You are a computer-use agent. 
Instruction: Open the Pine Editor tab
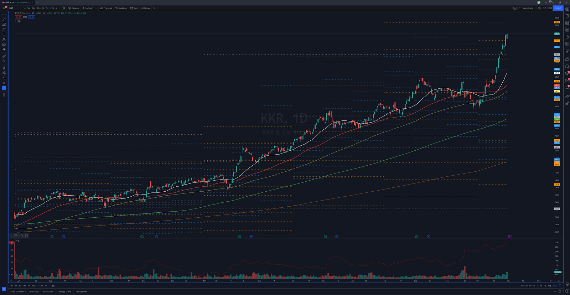[x=48, y=291]
